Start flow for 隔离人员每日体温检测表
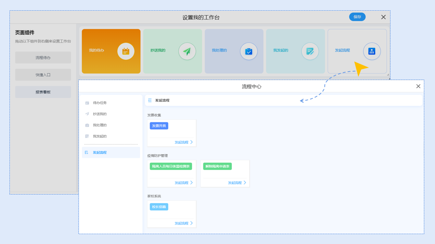The width and height of the screenshot is (435, 244). (x=181, y=183)
